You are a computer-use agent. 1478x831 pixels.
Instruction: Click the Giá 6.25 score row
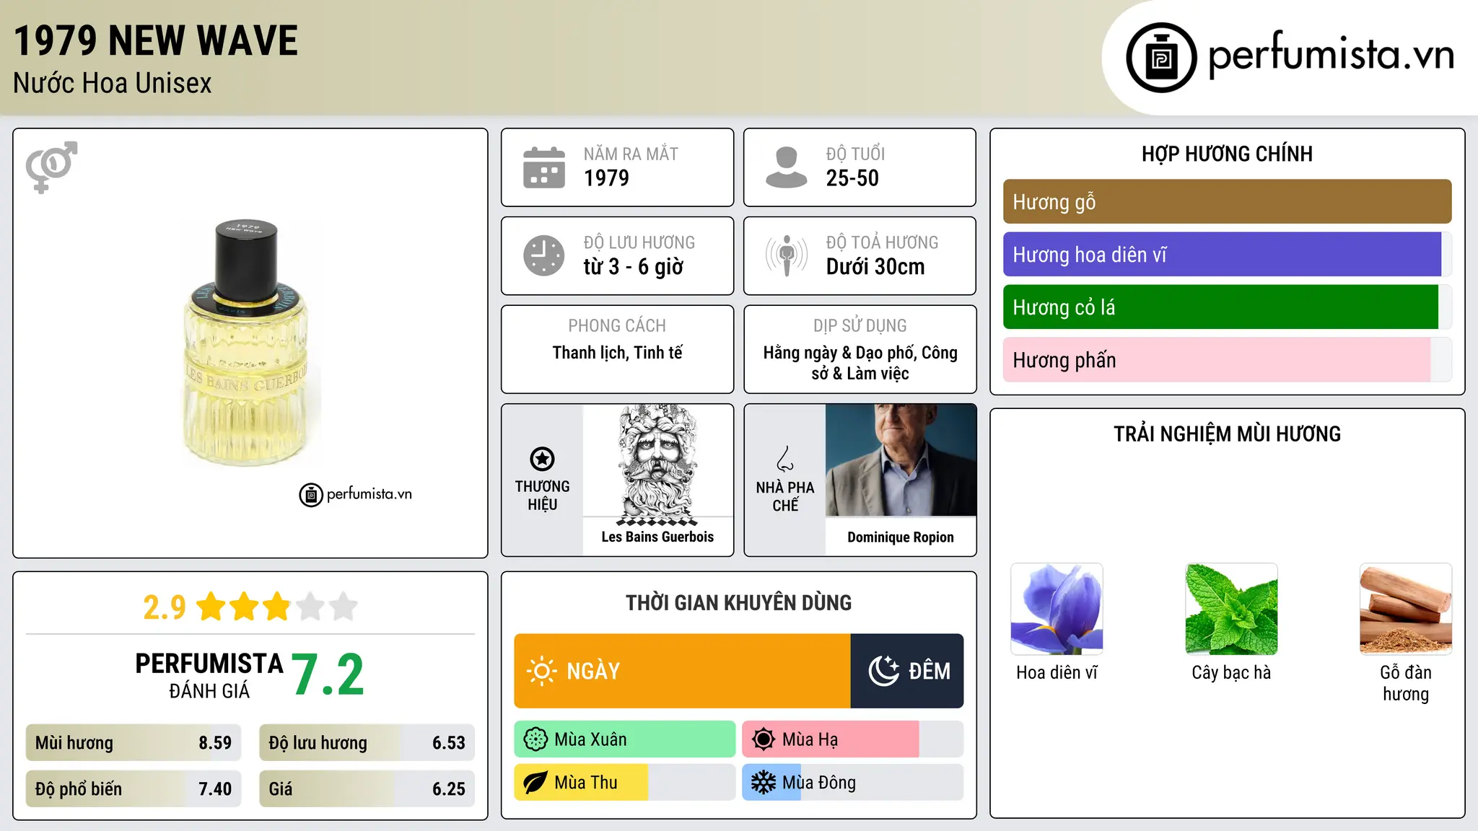367,789
